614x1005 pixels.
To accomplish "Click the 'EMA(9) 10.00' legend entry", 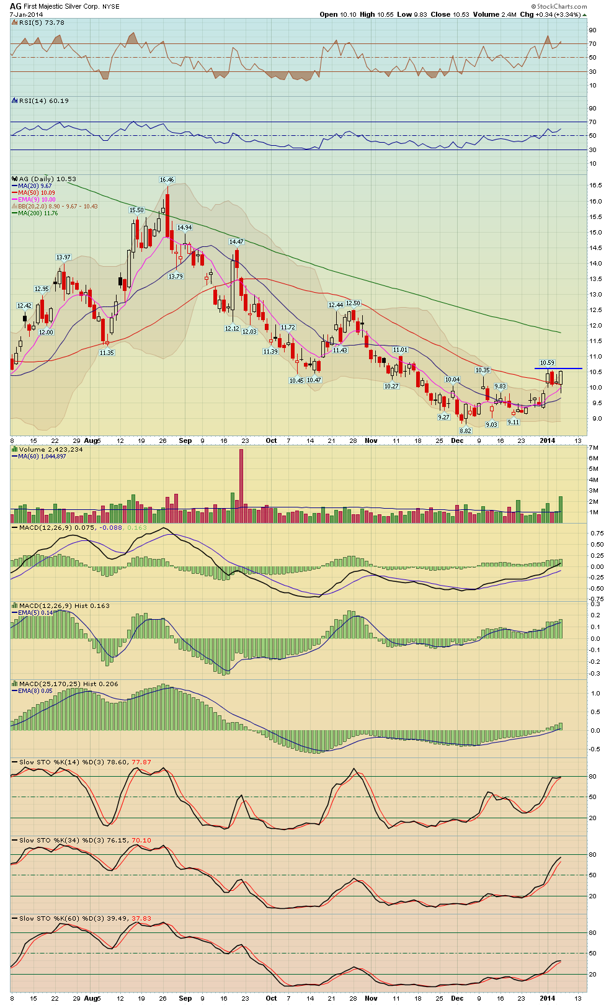I will coord(37,199).
